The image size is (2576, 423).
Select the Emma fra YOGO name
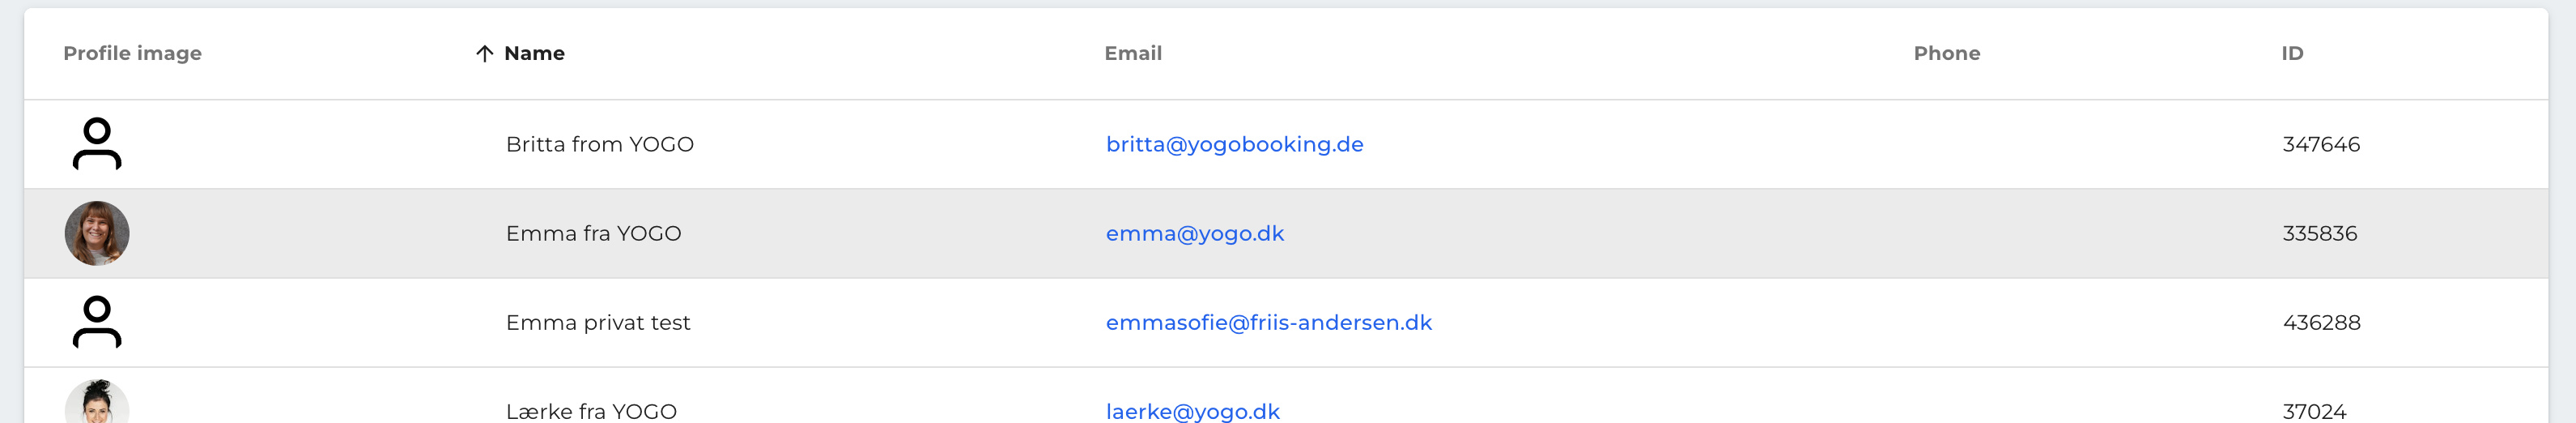593,233
